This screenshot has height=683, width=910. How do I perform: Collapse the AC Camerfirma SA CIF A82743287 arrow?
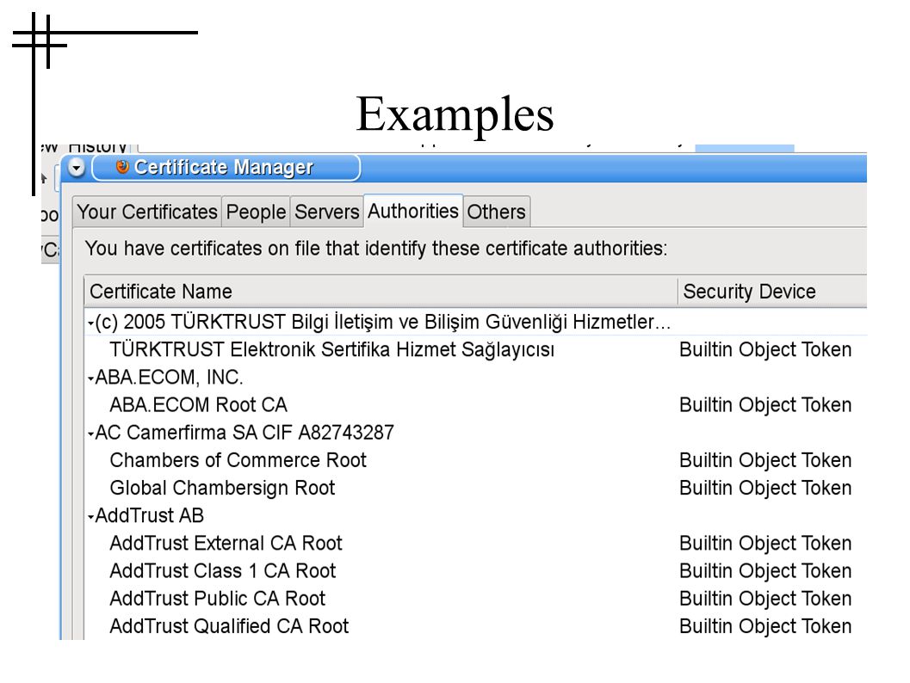pos(90,434)
